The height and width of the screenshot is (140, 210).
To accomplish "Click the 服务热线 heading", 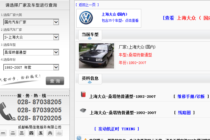I will coord(32,96).
